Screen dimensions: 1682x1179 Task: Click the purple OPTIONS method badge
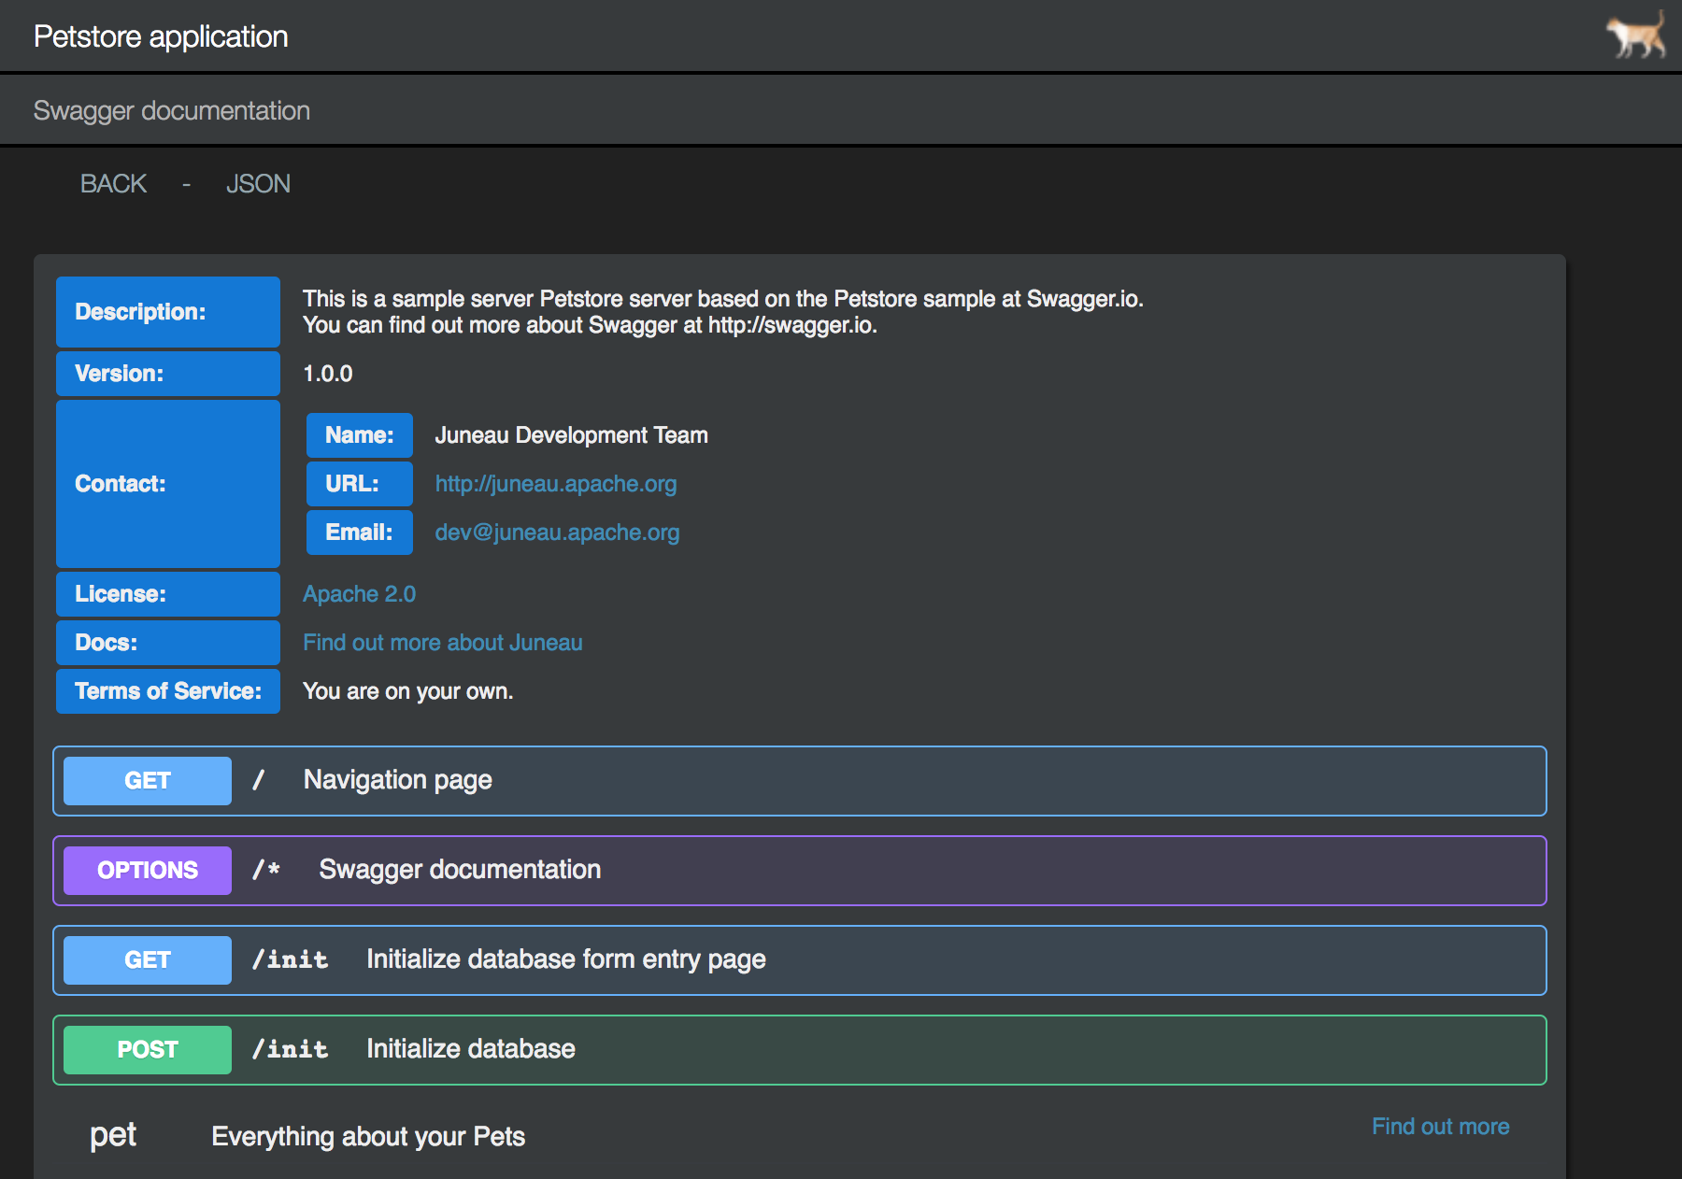148,871
